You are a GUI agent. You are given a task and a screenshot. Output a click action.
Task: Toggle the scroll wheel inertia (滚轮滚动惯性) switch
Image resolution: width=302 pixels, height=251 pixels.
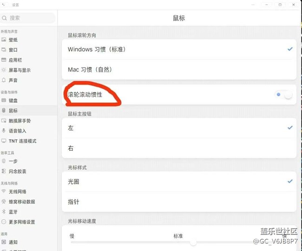pos(284,95)
